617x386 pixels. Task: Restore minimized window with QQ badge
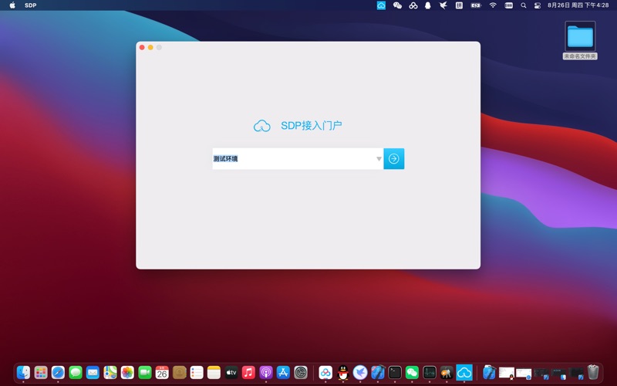507,373
